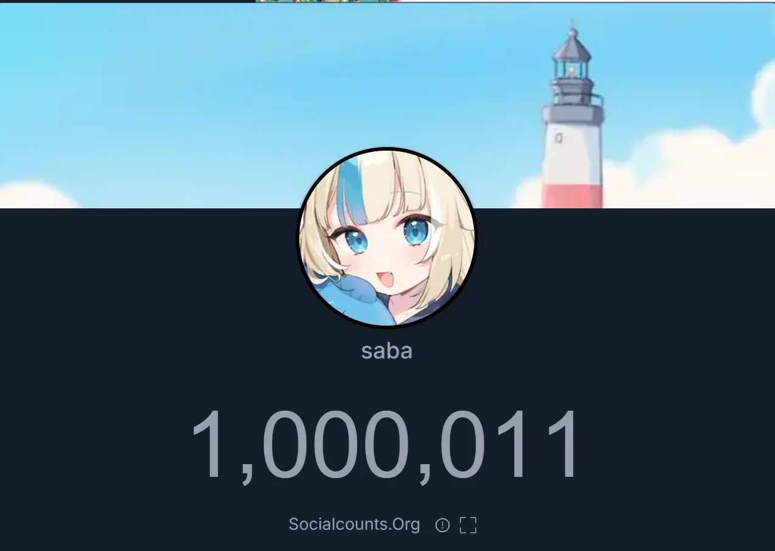The image size is (775, 551).
Task: Open saba's circular profile avatar
Action: click(x=387, y=238)
